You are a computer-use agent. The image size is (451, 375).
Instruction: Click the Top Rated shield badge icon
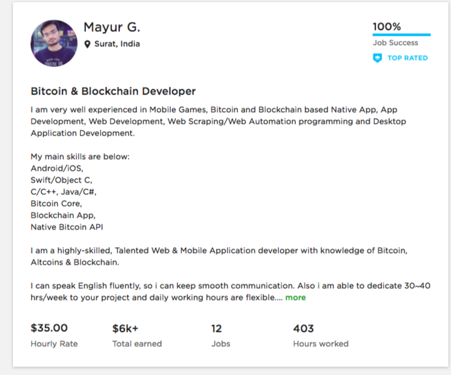point(377,58)
